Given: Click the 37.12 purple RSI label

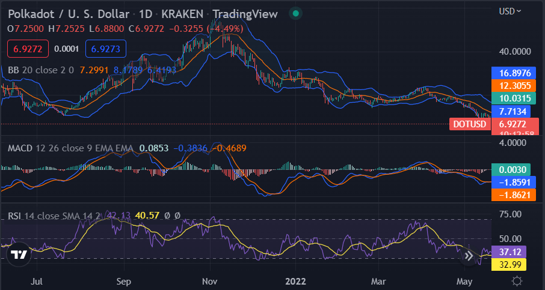Looking at the screenshot, I should [509, 252].
